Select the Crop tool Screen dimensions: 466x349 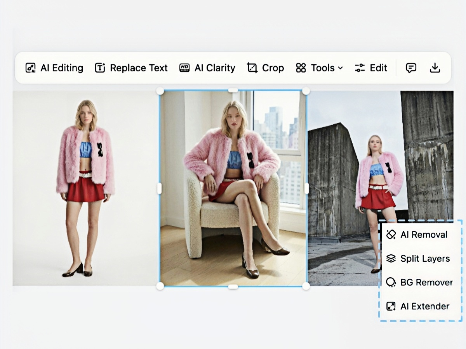tap(265, 68)
